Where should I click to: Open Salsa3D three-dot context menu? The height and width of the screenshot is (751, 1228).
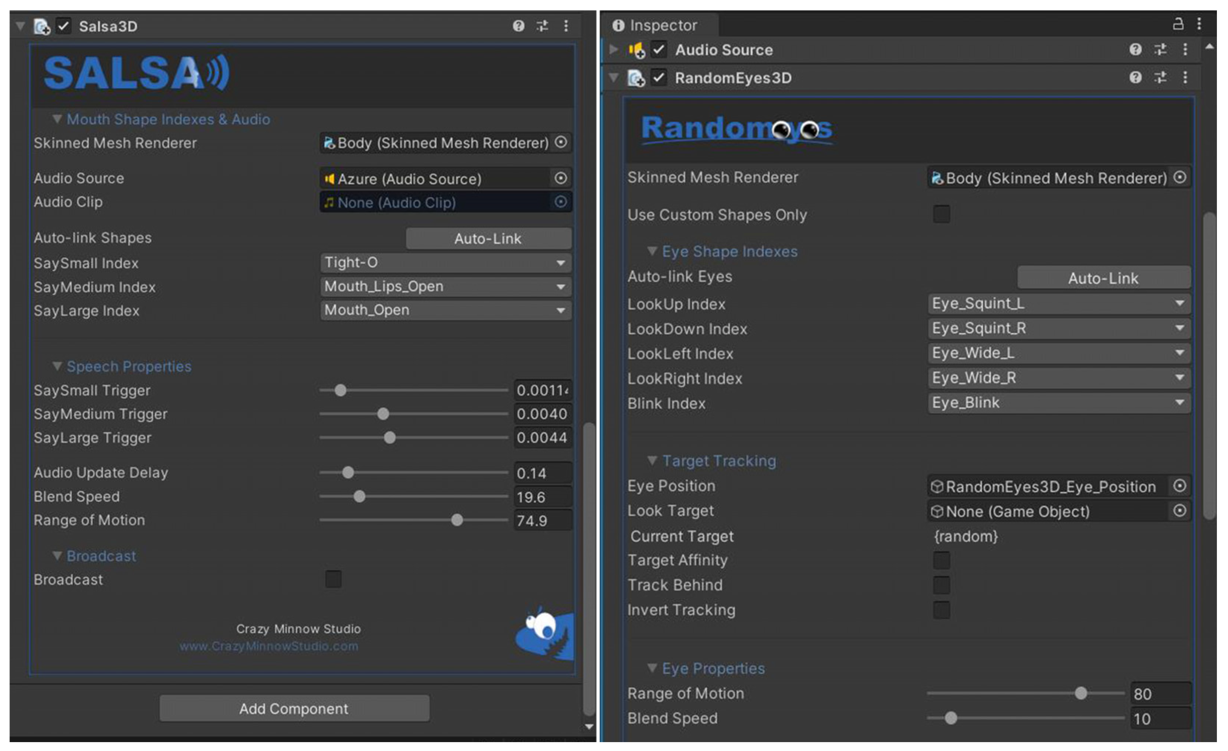[x=566, y=26]
